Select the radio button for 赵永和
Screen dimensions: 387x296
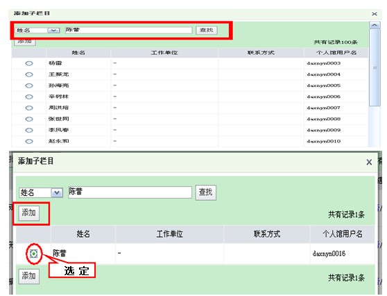[29, 141]
